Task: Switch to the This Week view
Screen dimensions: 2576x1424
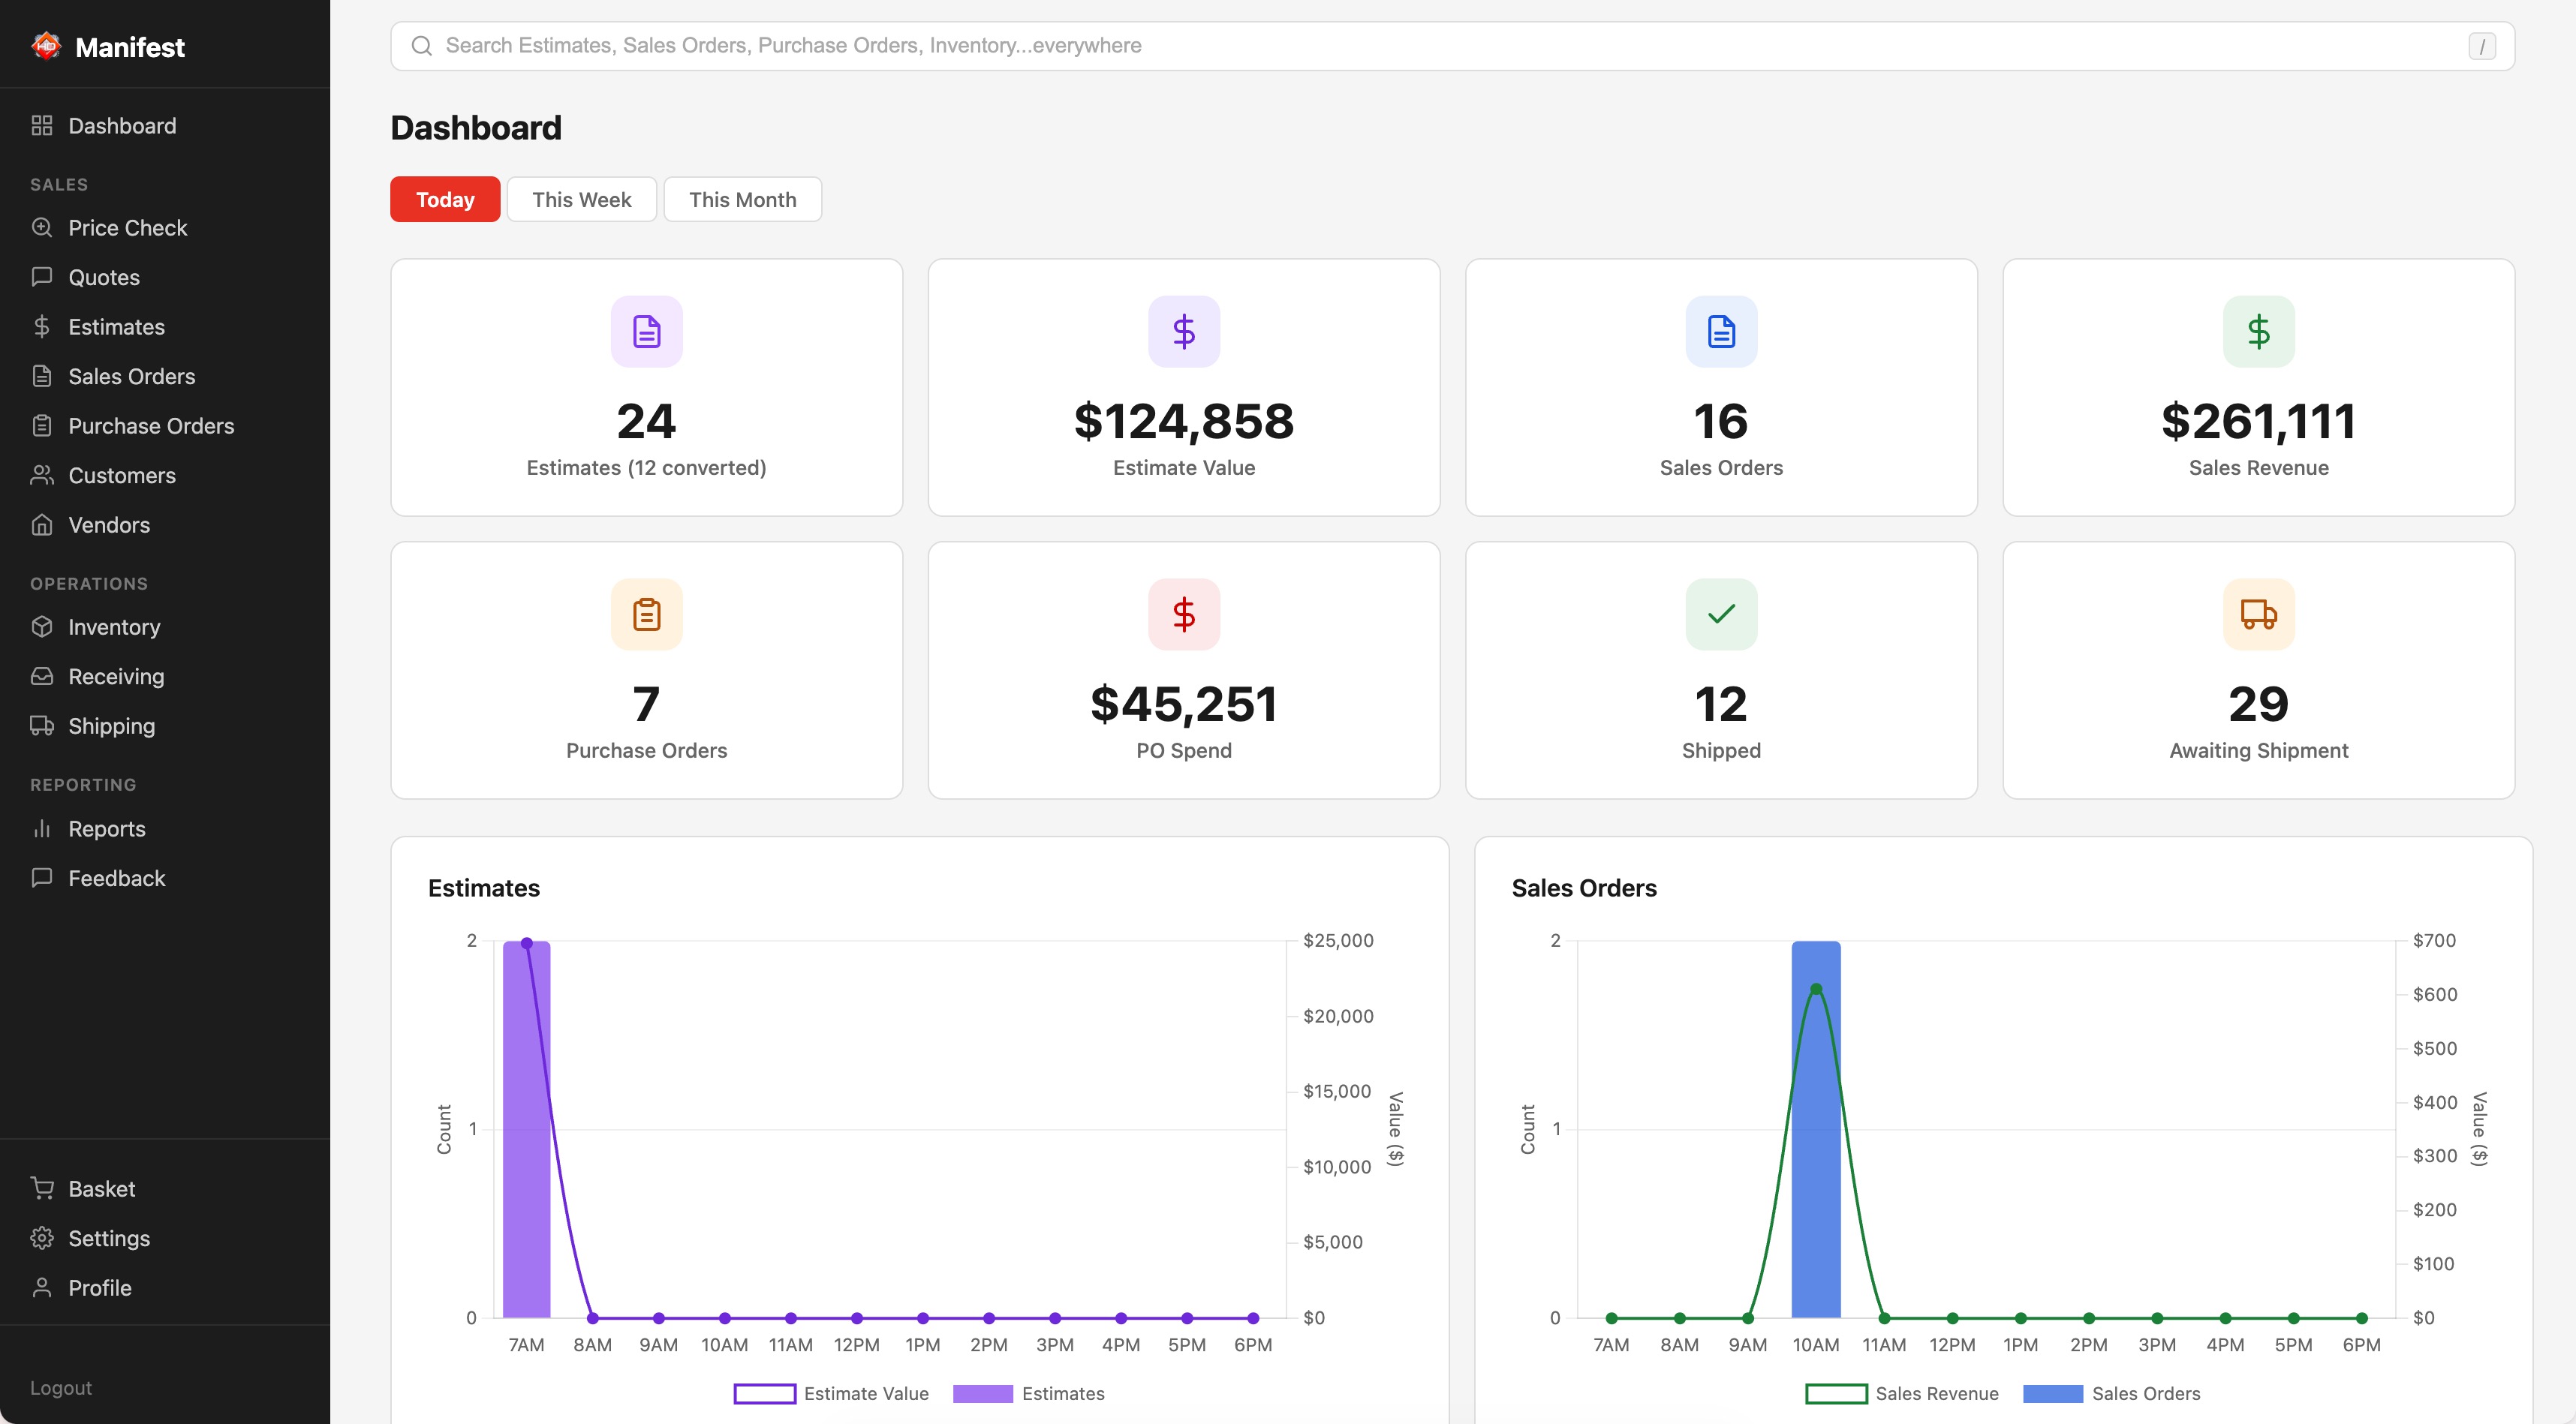Action: pyautogui.click(x=581, y=199)
